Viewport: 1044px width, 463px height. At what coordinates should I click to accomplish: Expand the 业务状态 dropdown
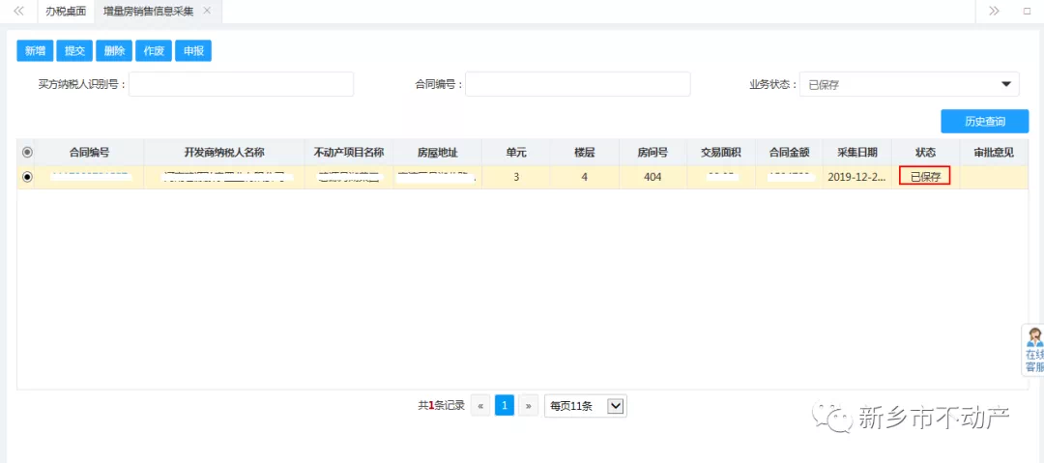[x=1006, y=84]
